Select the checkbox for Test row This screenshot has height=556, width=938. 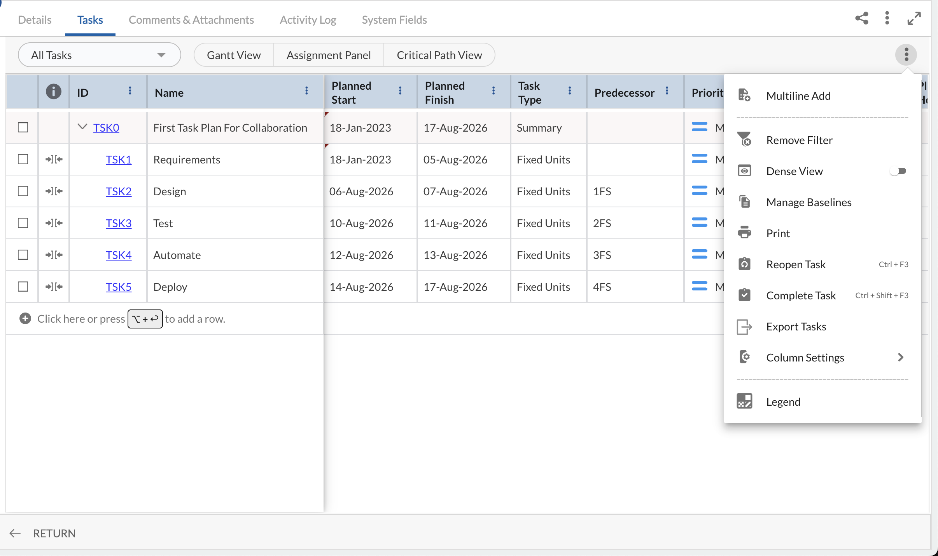click(x=23, y=223)
